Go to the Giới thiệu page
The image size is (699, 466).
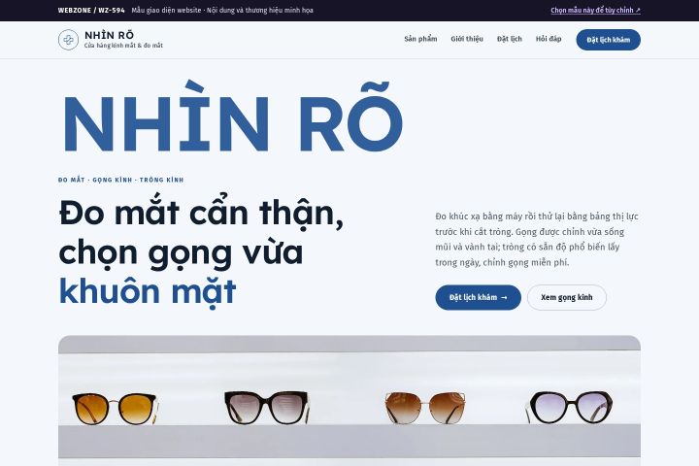[x=467, y=39]
